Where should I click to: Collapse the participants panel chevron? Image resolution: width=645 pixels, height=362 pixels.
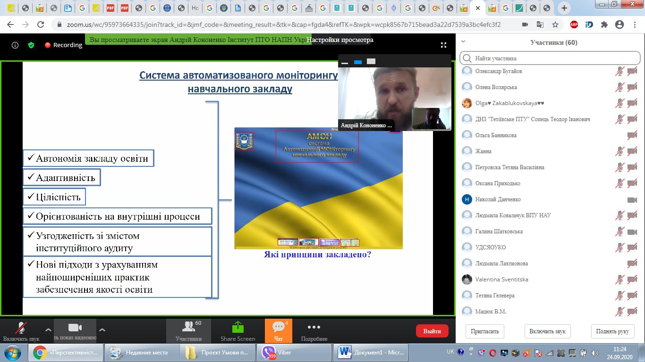pyautogui.click(x=463, y=42)
